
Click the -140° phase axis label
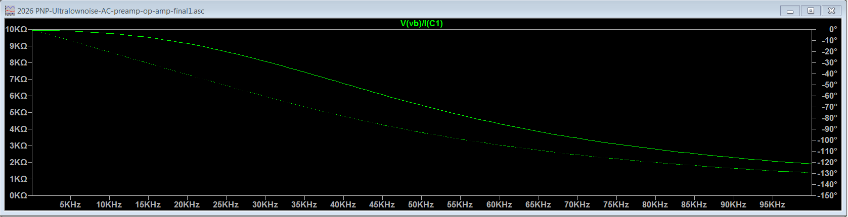(827, 185)
